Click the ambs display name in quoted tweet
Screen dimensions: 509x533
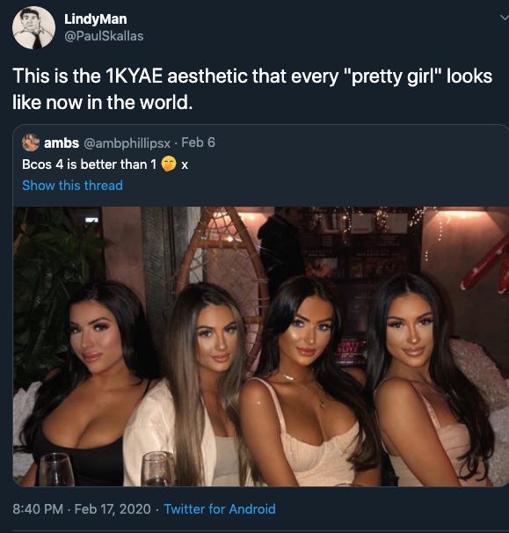point(62,142)
